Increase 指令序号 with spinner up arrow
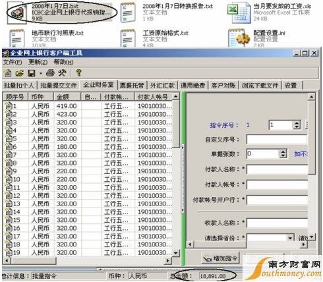This screenshot has height=282, width=323. click(x=297, y=123)
